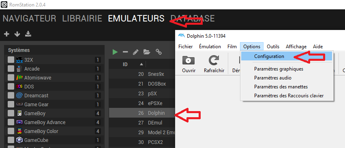Toggle the 32X checkbox

coord(11,60)
